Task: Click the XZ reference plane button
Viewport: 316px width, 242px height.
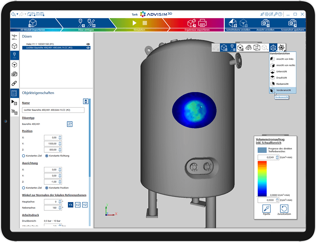Action: 78,205
